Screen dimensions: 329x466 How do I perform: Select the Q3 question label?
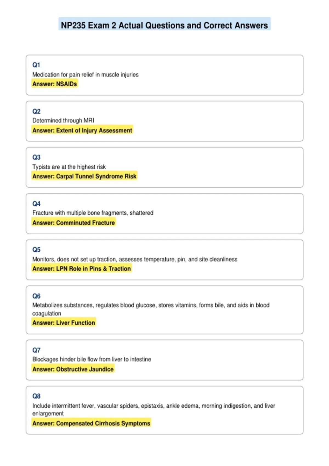click(36, 157)
